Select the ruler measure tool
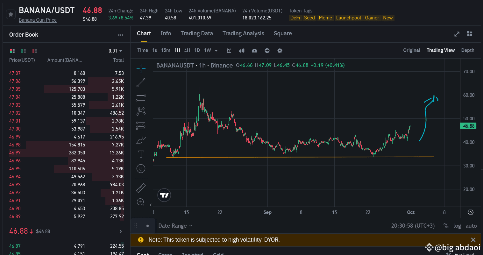This screenshot has width=483, height=255. (x=141, y=188)
